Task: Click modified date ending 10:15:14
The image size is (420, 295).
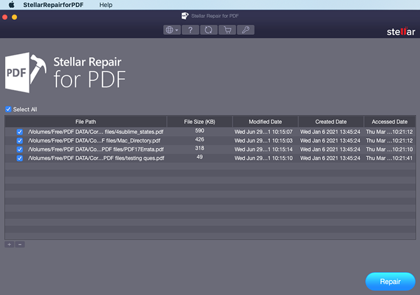Action: [263, 150]
